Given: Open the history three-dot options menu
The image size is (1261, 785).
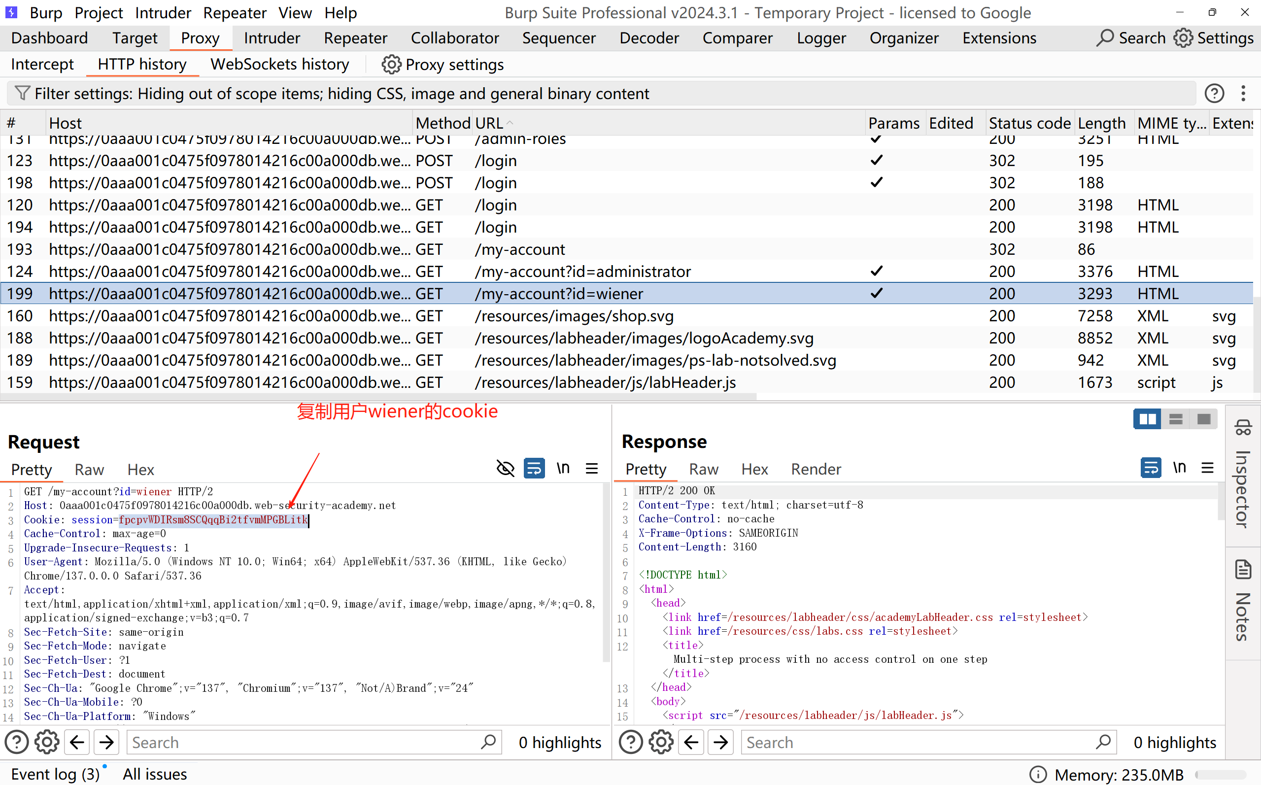Looking at the screenshot, I should pyautogui.click(x=1243, y=94).
